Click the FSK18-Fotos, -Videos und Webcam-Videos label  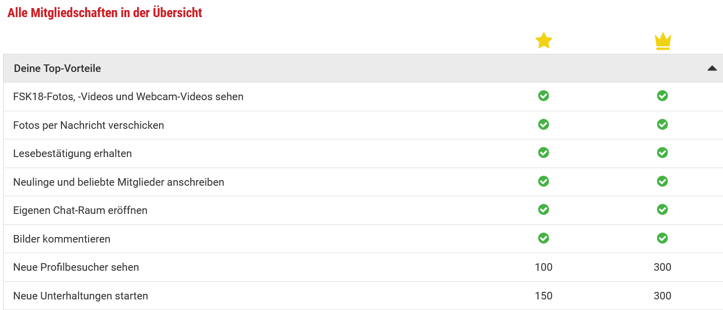click(128, 97)
